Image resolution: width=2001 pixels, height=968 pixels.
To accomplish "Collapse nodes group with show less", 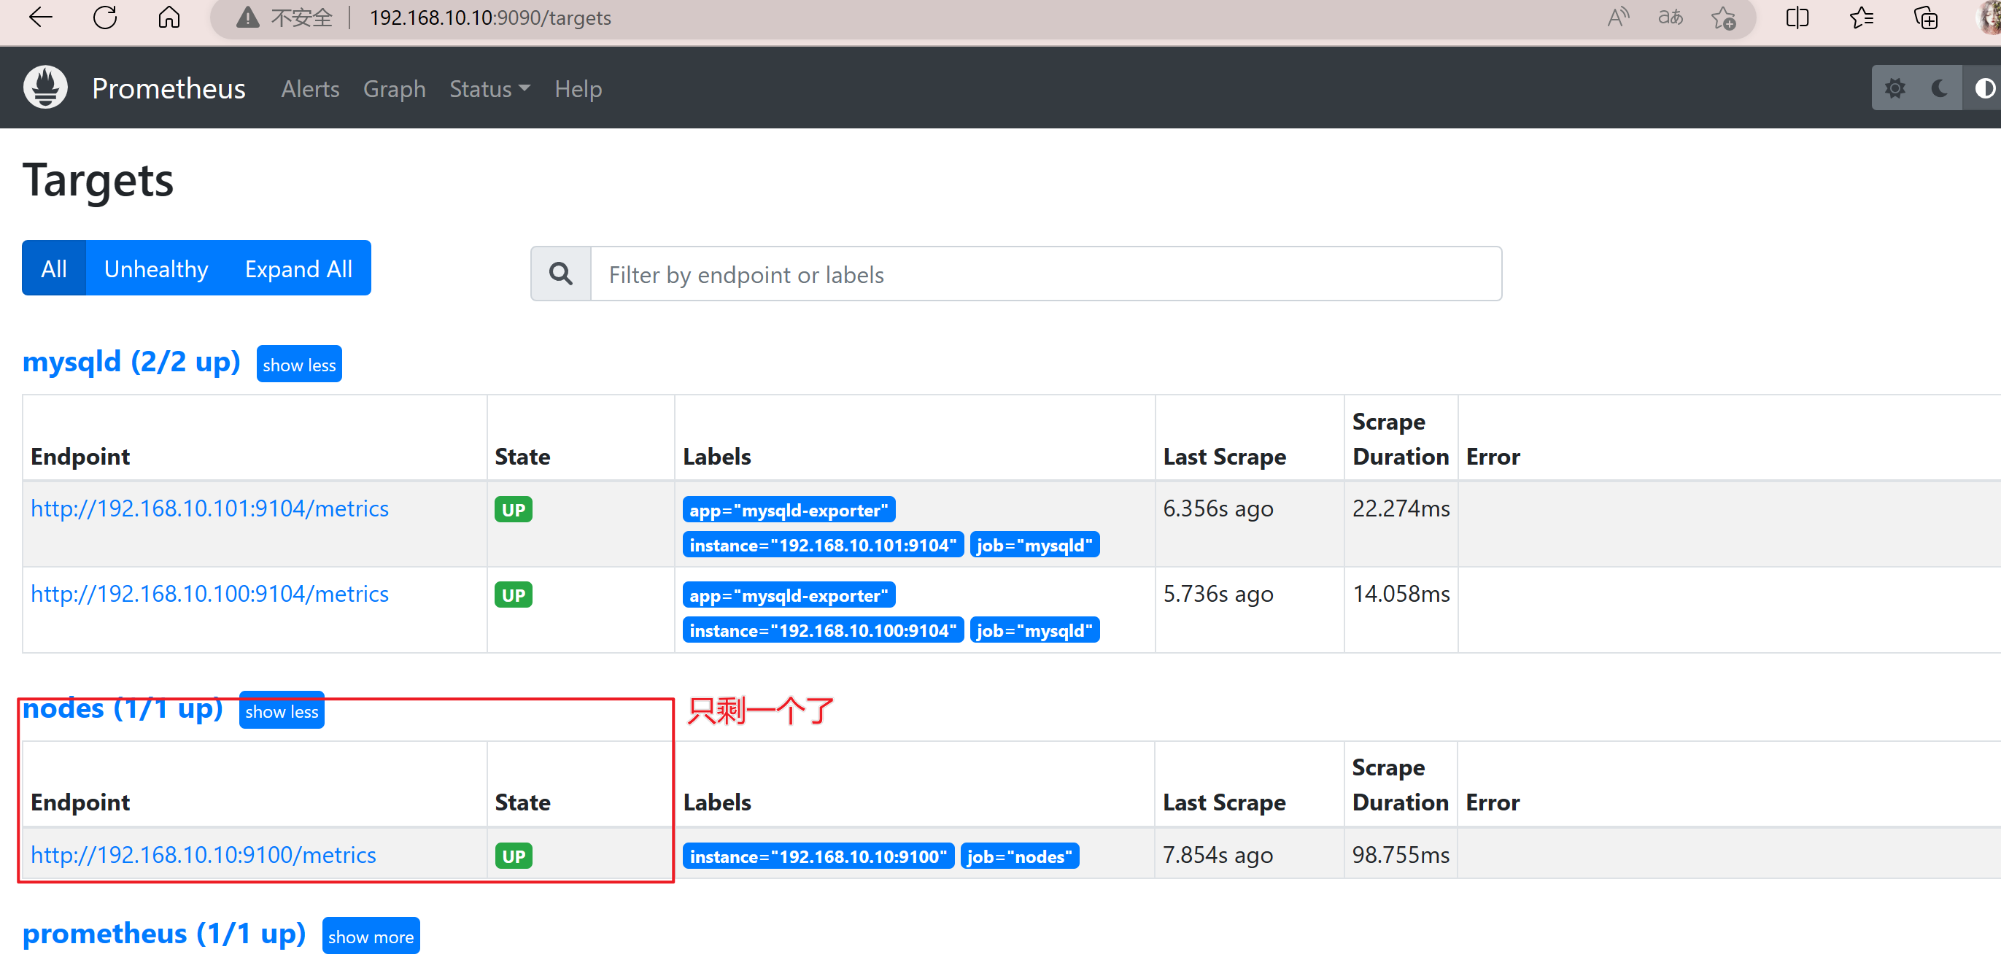I will pyautogui.click(x=282, y=710).
